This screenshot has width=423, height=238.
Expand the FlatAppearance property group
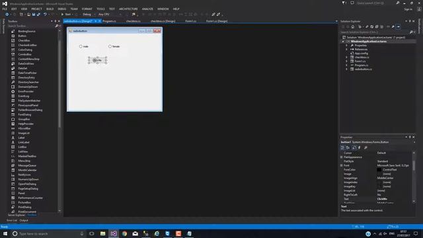pyautogui.click(x=342, y=157)
